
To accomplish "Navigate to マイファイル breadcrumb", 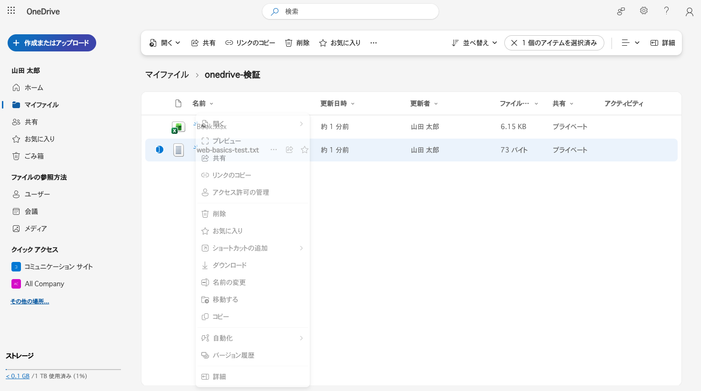I will pos(167,75).
